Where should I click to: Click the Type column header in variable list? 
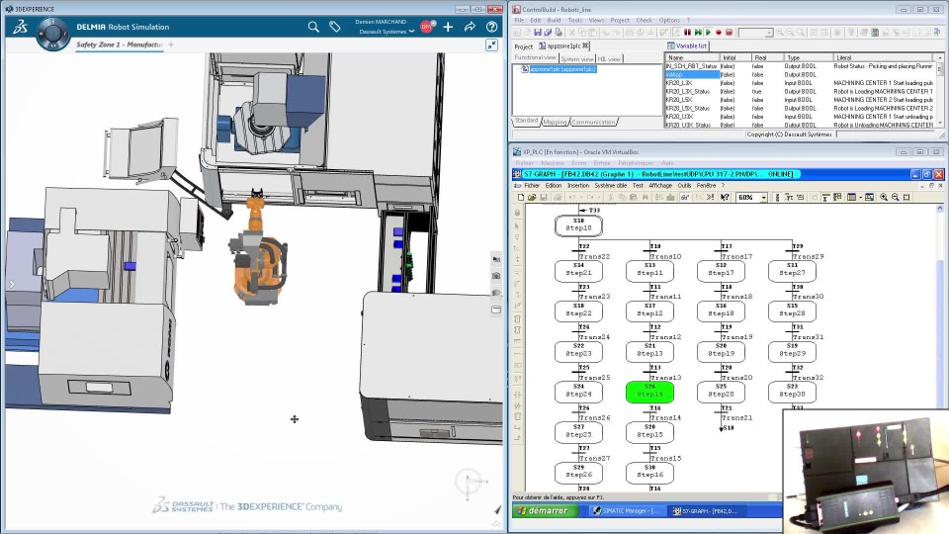point(808,57)
